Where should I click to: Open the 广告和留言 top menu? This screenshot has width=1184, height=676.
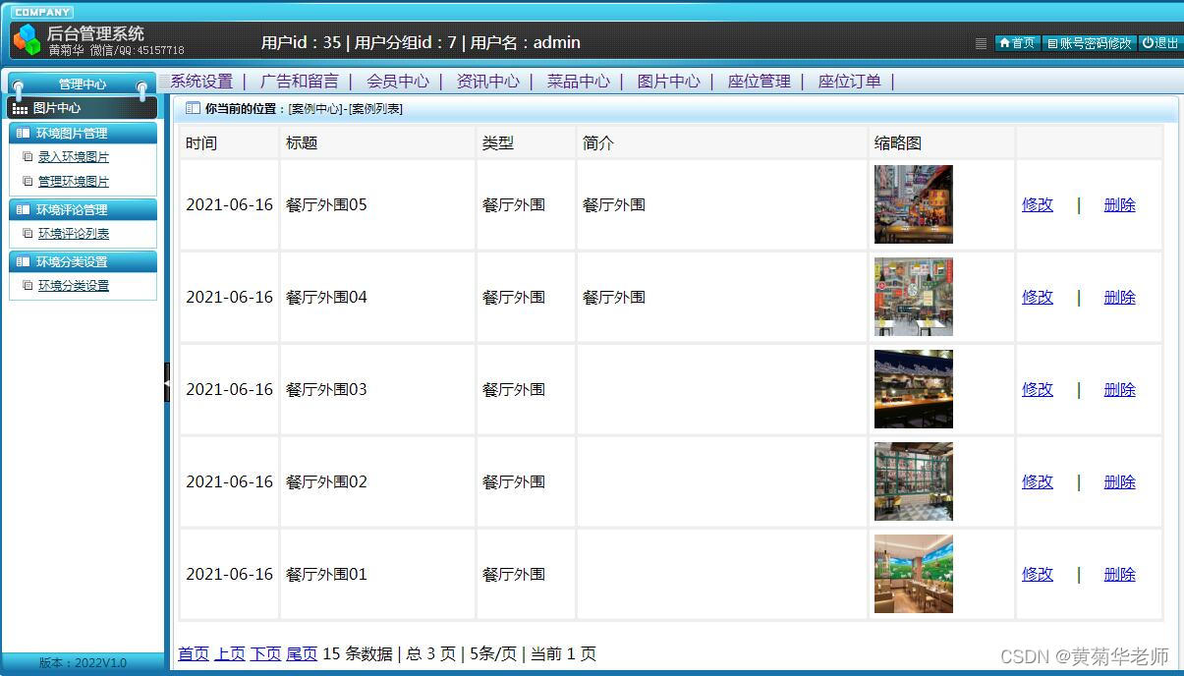(x=299, y=82)
